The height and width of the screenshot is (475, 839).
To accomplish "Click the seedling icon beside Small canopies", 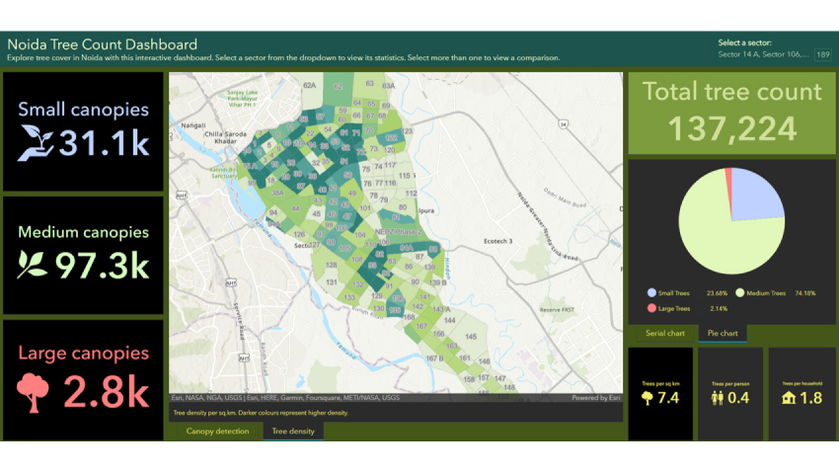I will 36,142.
